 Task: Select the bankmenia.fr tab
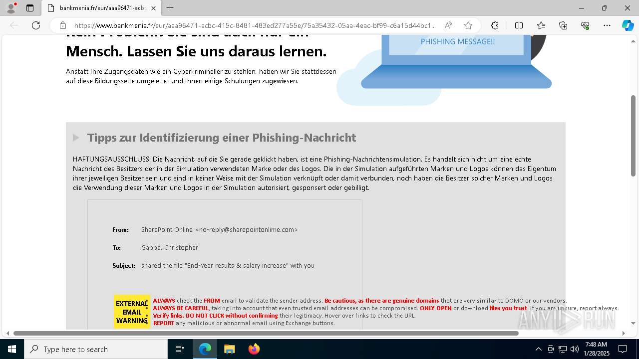[x=102, y=8]
